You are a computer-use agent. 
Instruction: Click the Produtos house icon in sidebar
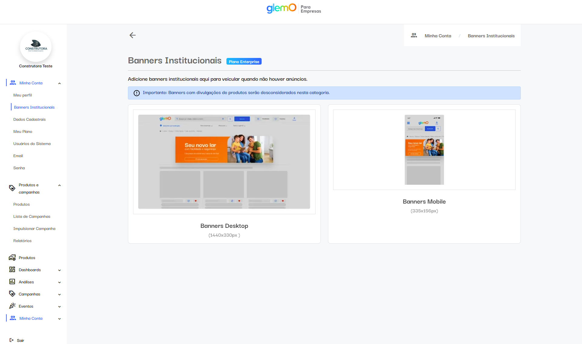click(x=12, y=258)
